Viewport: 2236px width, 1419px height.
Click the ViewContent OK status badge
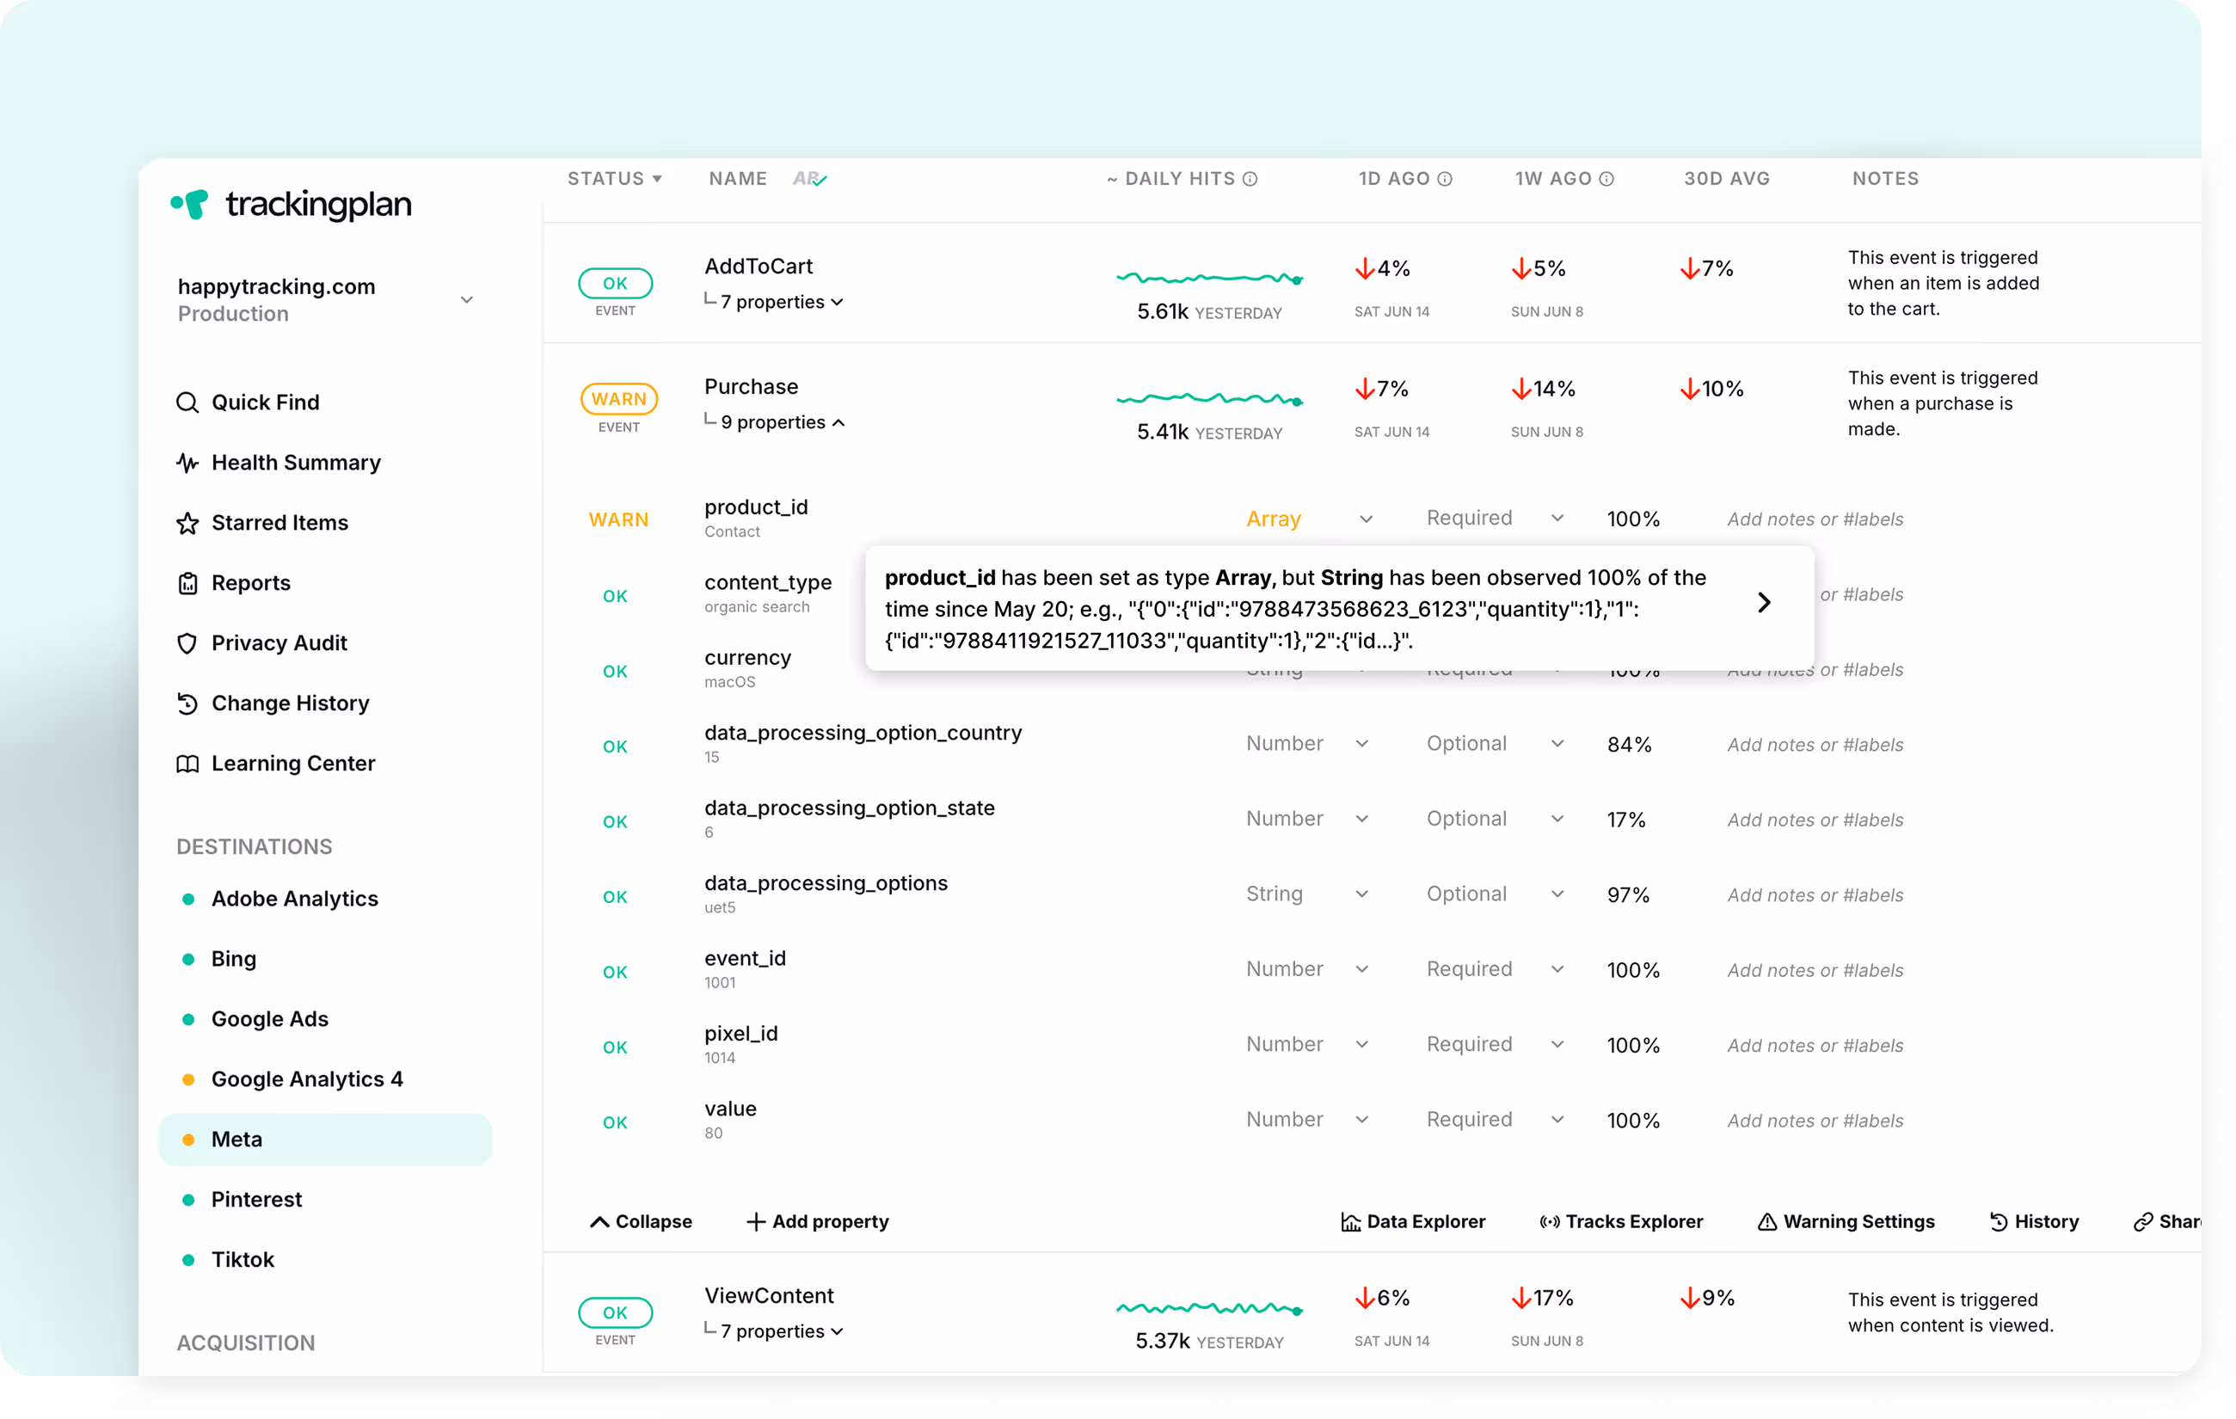[615, 1312]
